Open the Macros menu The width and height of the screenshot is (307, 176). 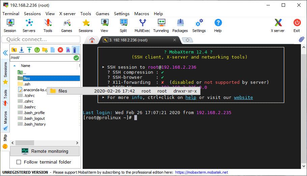(x=141, y=14)
